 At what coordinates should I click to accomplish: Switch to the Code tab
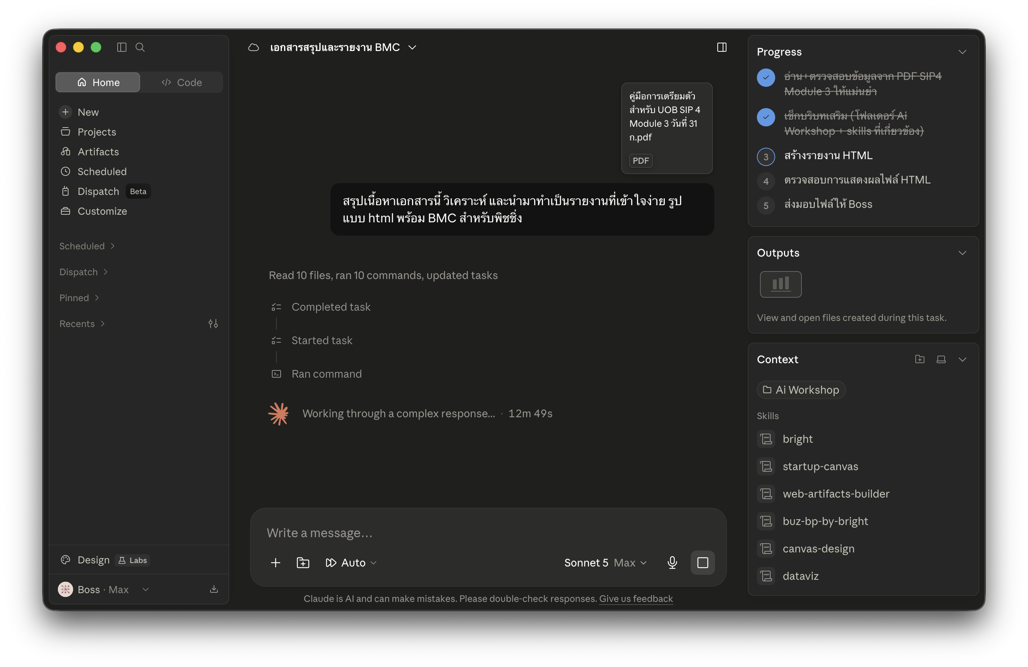pos(182,82)
